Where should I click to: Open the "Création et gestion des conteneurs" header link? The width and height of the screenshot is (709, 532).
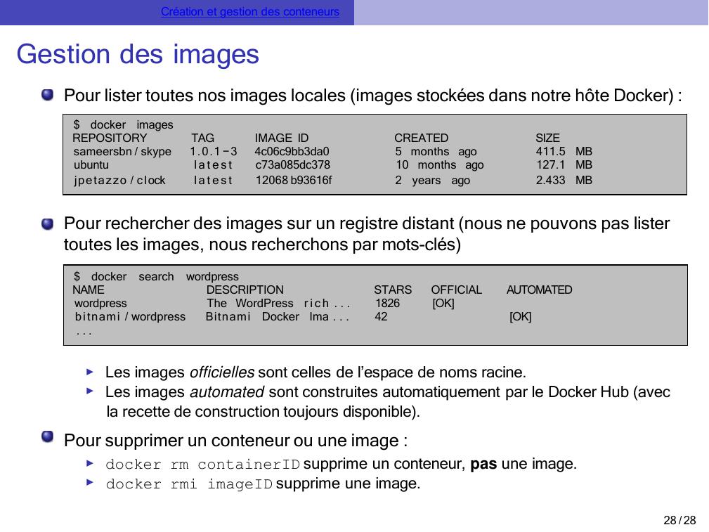(249, 12)
